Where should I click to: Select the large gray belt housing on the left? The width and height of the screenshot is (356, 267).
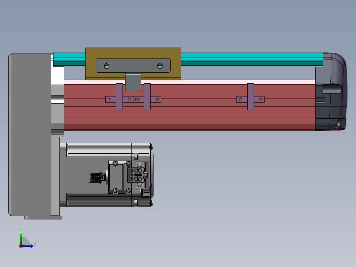30,135
